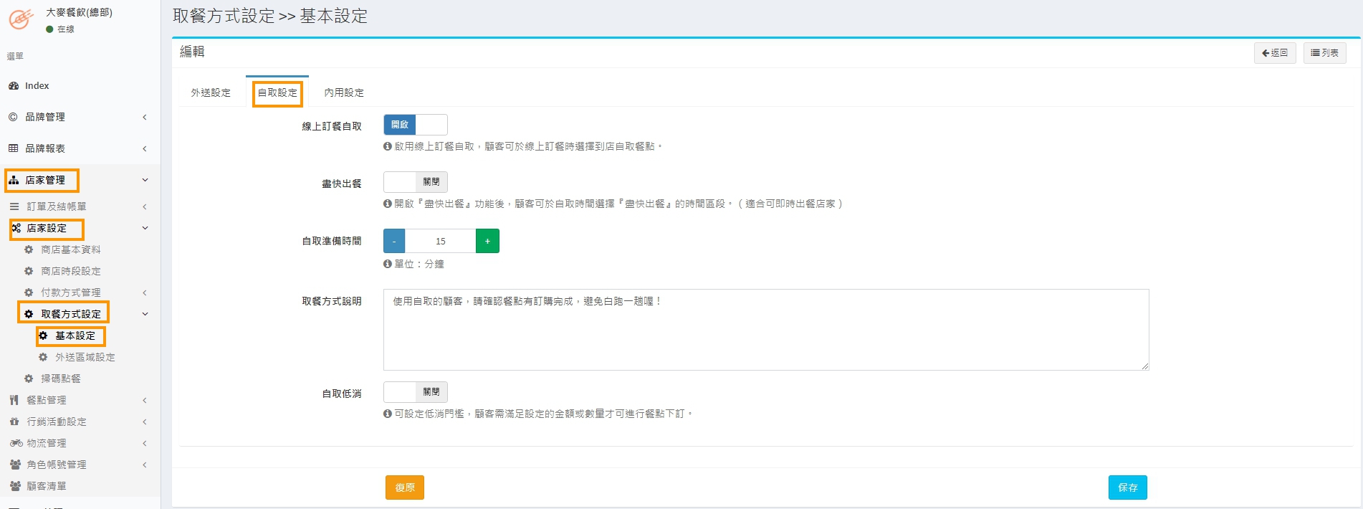Switch to the 外送設定 tab
The image size is (1363, 509).
(x=211, y=92)
